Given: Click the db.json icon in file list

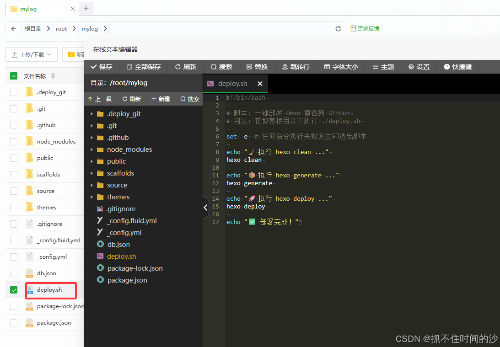Looking at the screenshot, I should (x=29, y=273).
